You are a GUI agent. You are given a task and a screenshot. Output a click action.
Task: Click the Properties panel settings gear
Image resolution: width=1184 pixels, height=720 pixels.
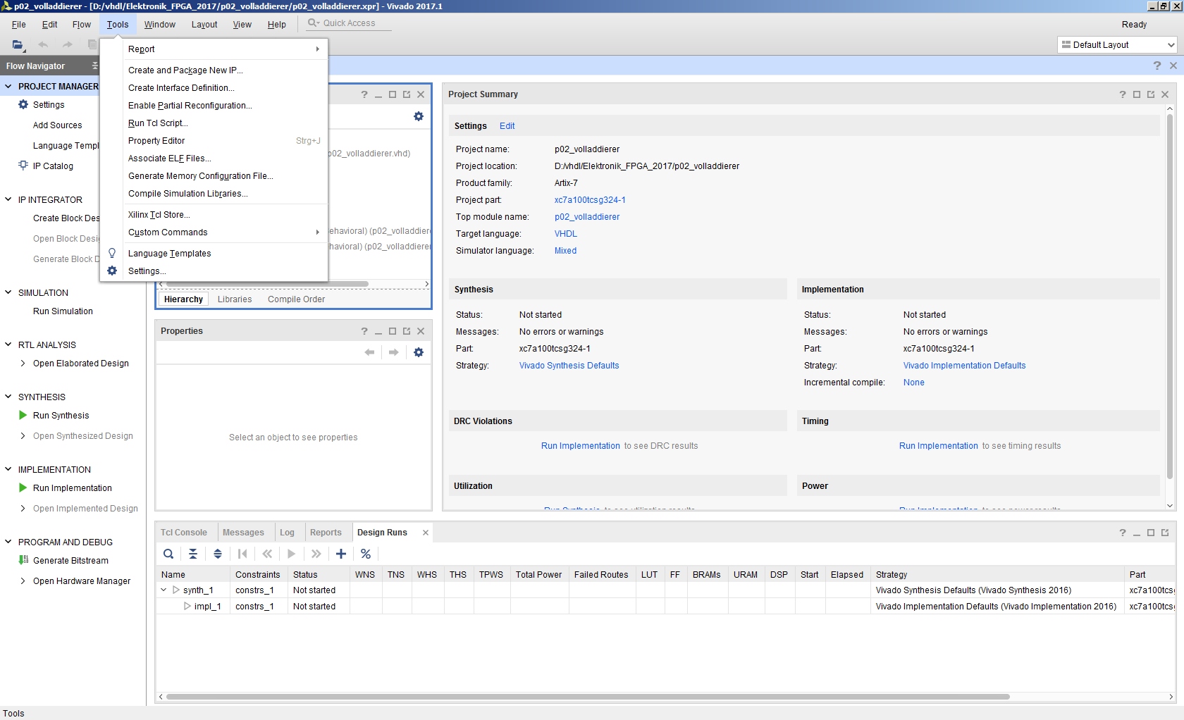pos(419,352)
